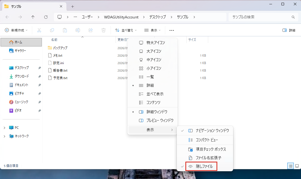Image resolution: width=301 pixels, height=179 pixels.
Task: Go up one folder level
Action: coord(33,17)
